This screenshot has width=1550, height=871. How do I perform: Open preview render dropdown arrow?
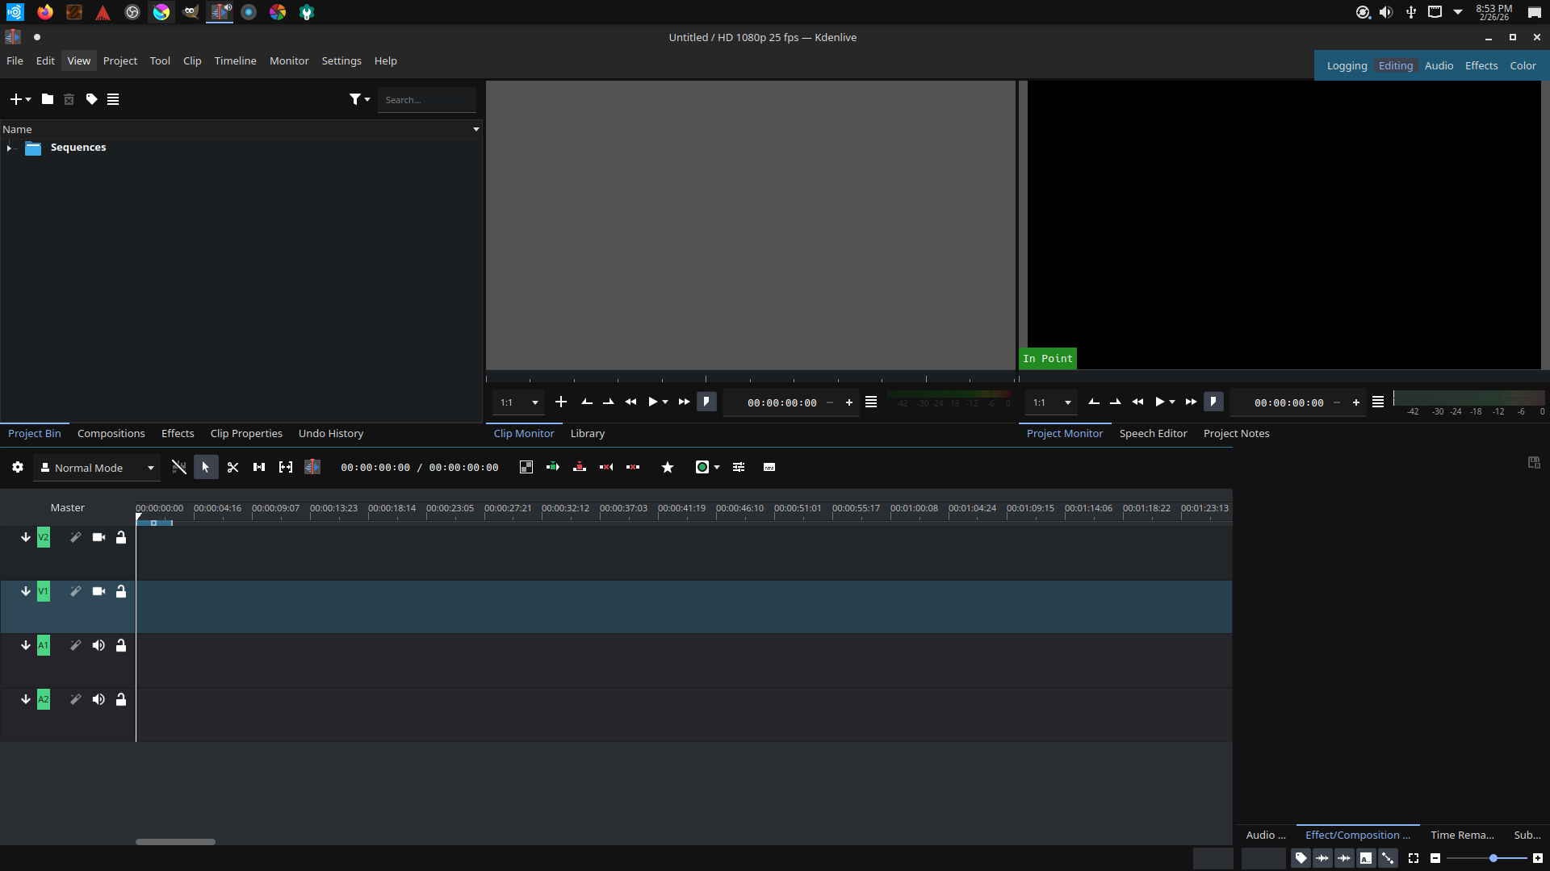coord(717,468)
